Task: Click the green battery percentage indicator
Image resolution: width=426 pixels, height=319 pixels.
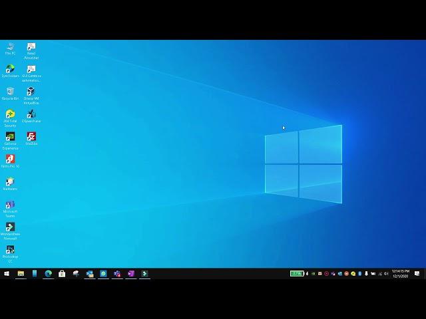Action: [x=297, y=273]
